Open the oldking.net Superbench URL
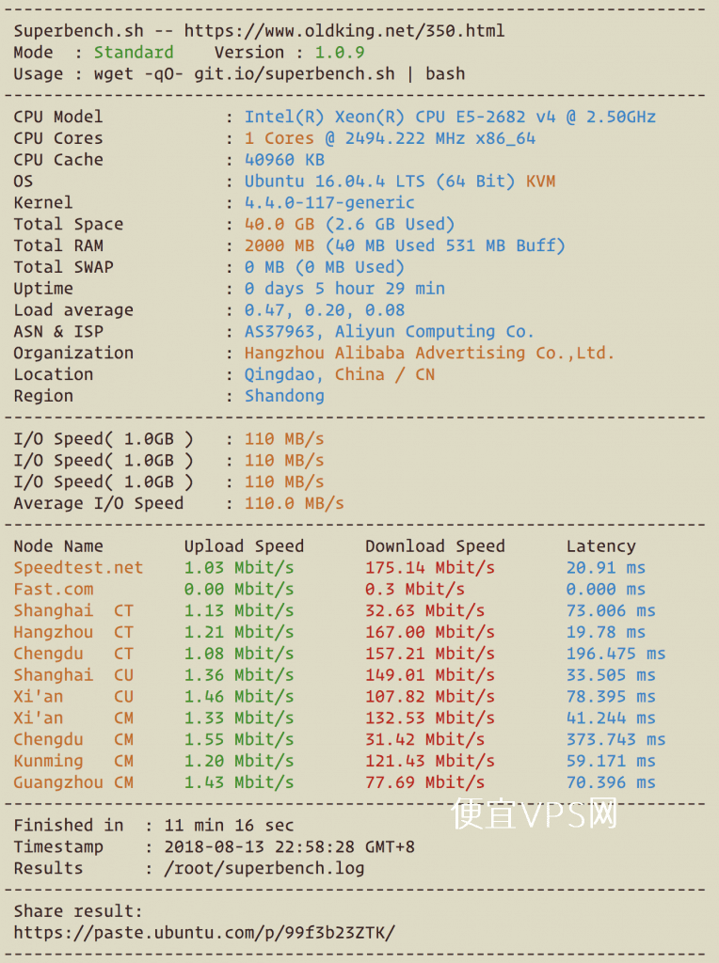The width and height of the screenshot is (719, 963). pos(344,31)
